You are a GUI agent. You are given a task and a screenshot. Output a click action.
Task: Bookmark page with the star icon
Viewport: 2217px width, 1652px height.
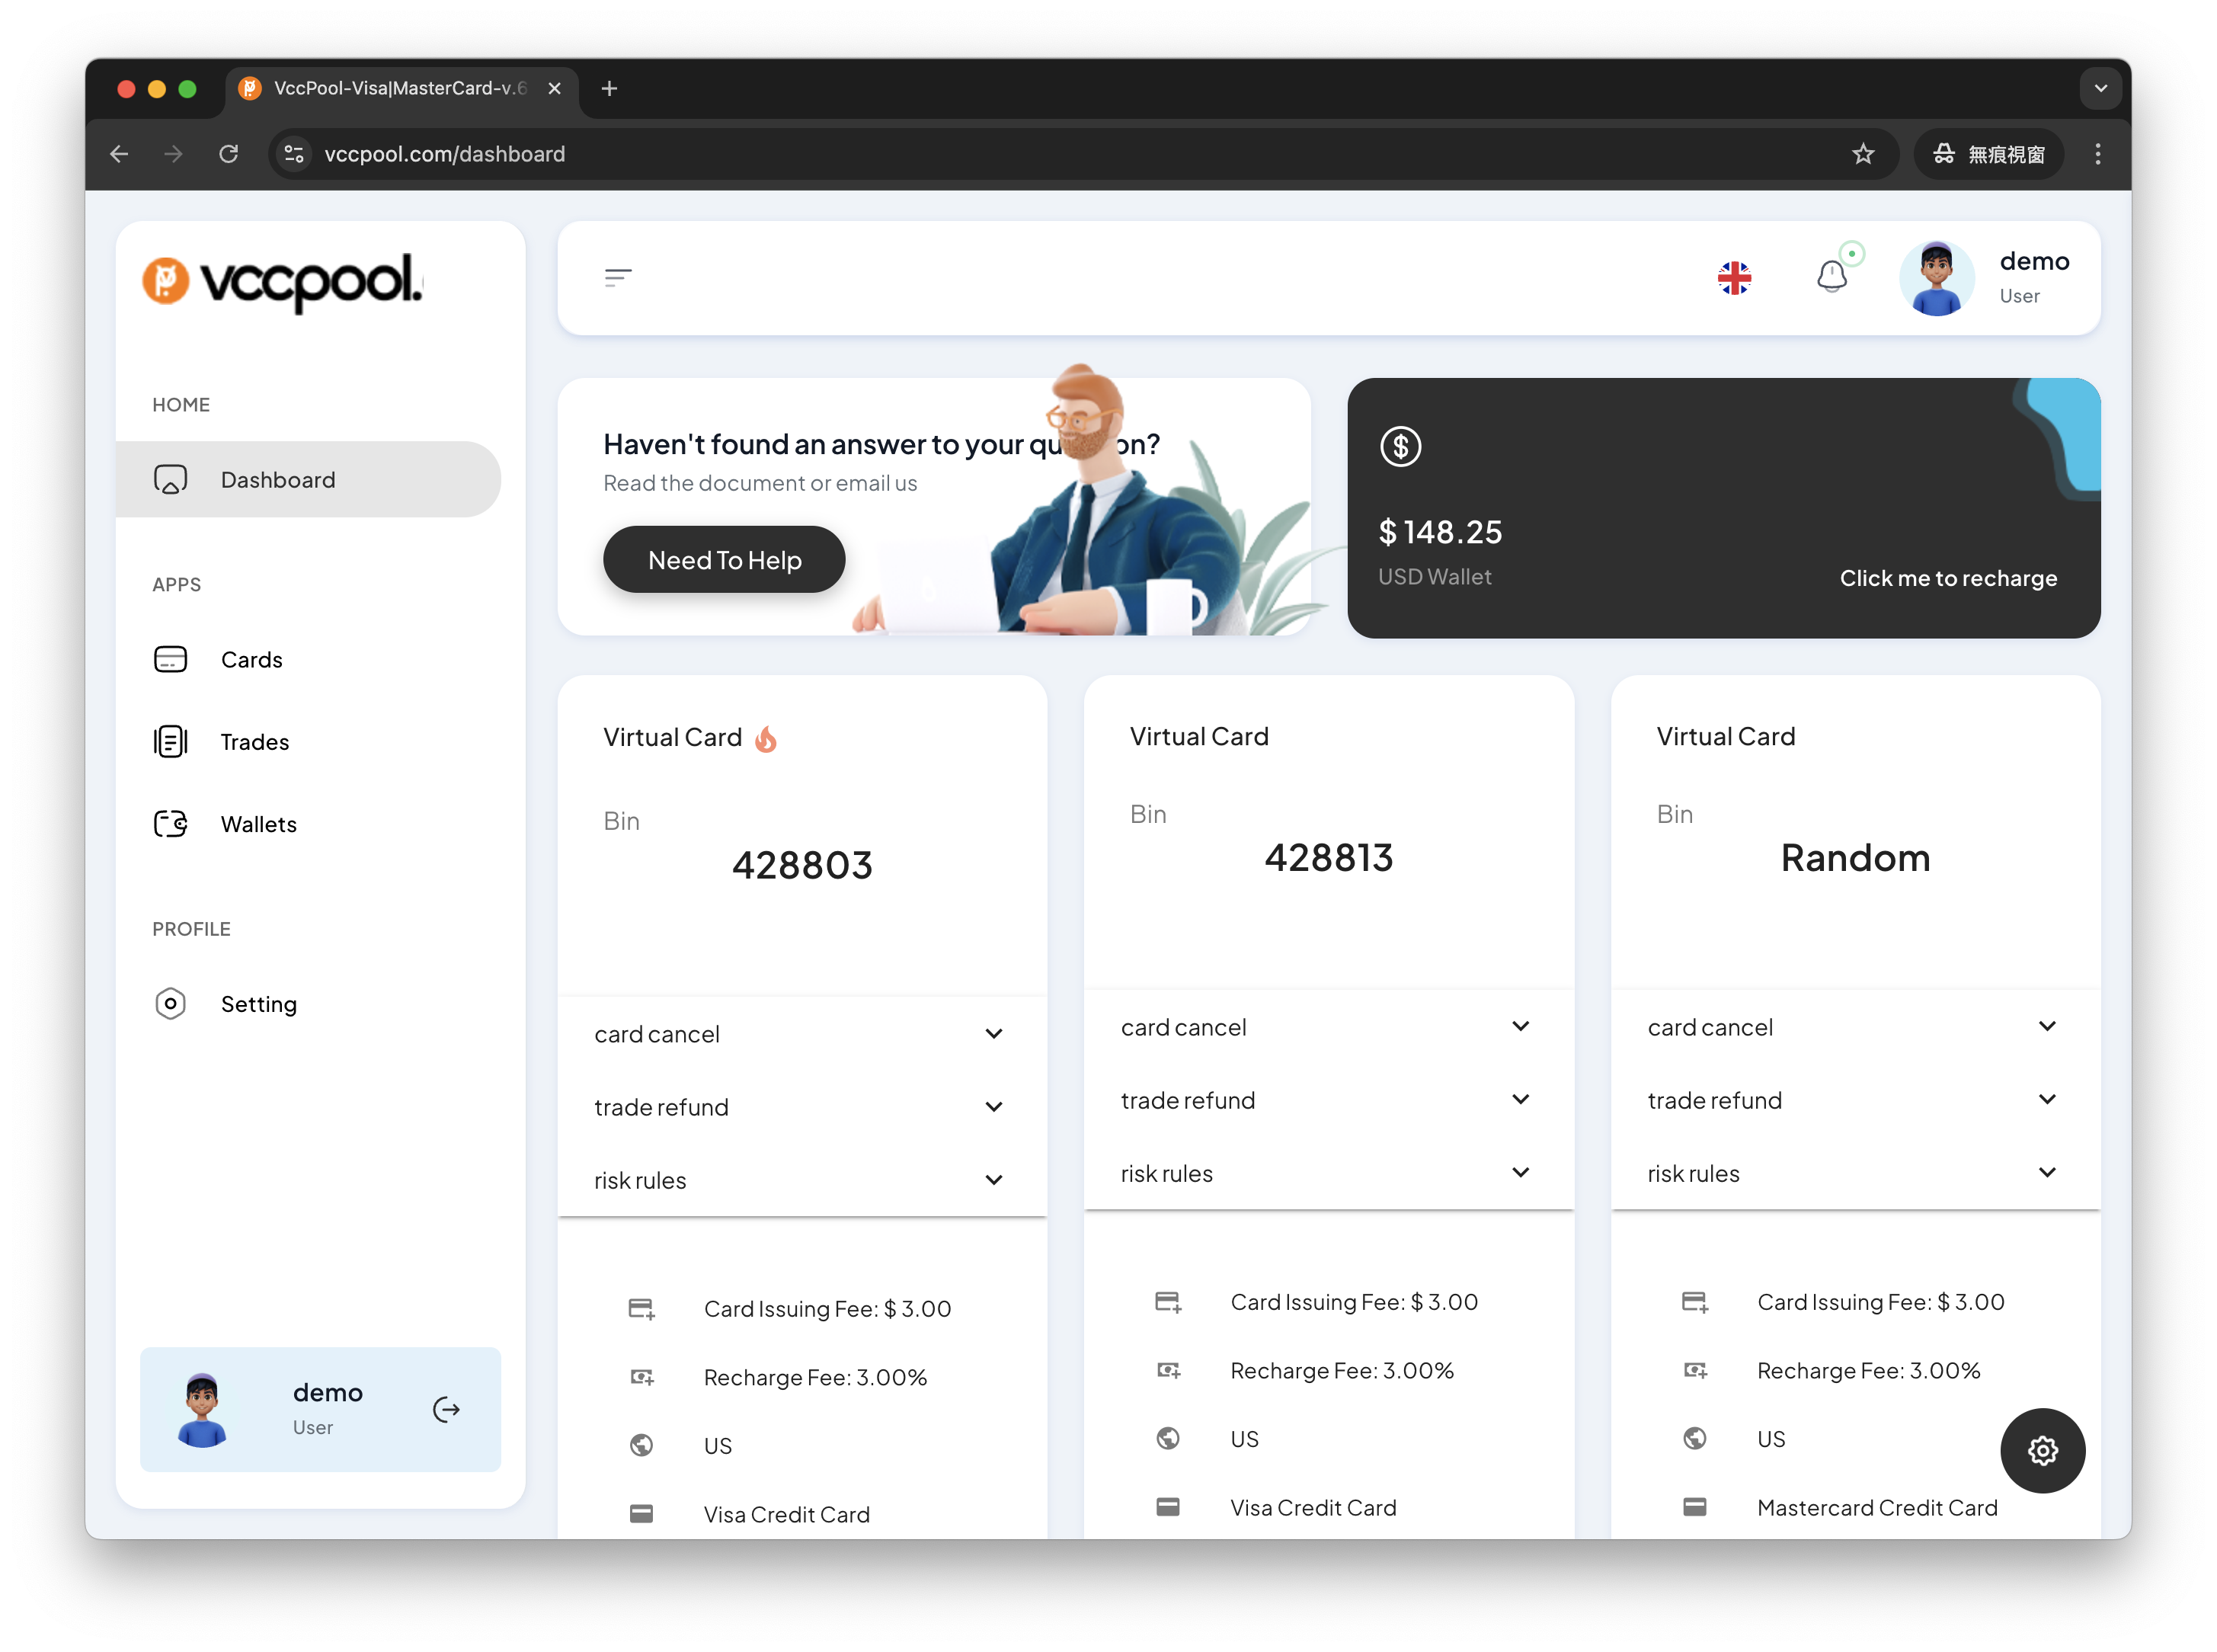click(x=1862, y=154)
